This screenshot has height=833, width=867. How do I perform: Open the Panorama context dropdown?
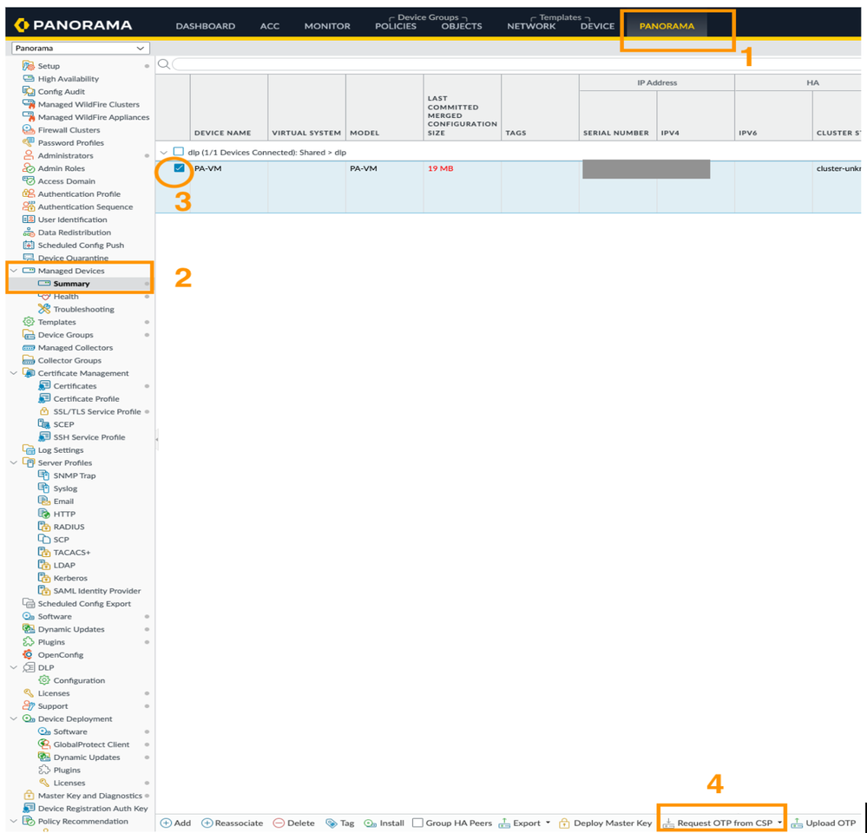(x=81, y=48)
